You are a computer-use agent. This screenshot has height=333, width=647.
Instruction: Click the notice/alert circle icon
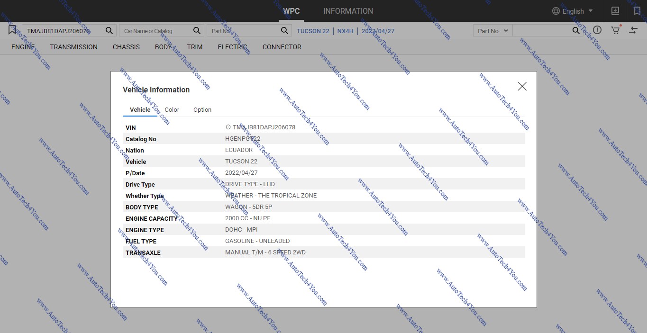coord(597,30)
